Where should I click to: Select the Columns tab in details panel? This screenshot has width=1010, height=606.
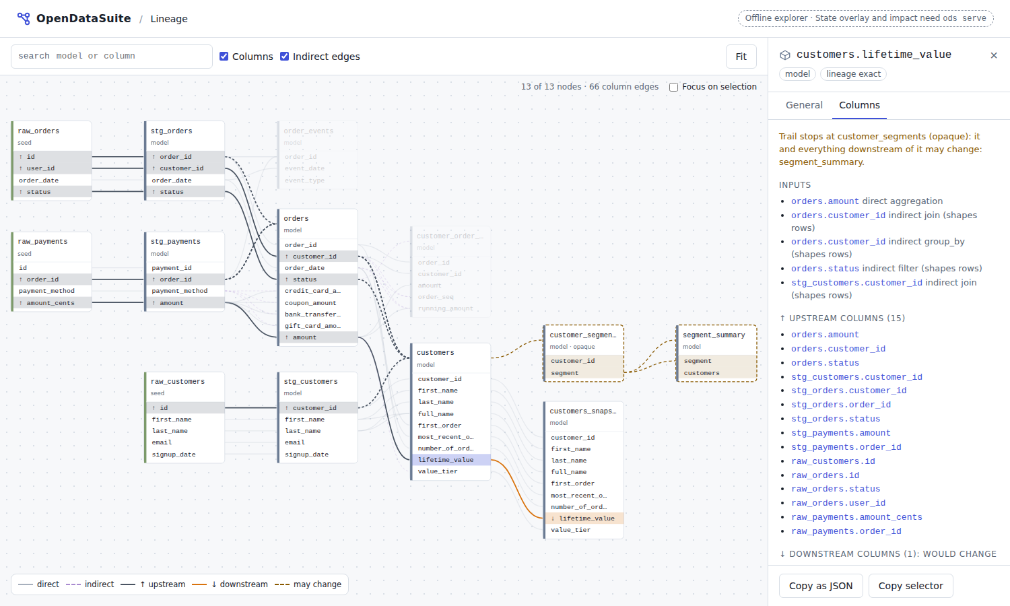click(x=859, y=105)
